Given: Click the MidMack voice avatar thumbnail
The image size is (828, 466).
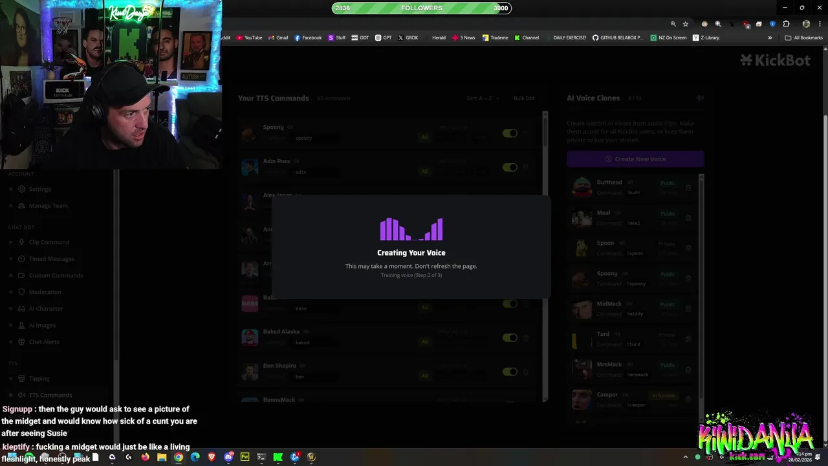Looking at the screenshot, I should 582,309.
